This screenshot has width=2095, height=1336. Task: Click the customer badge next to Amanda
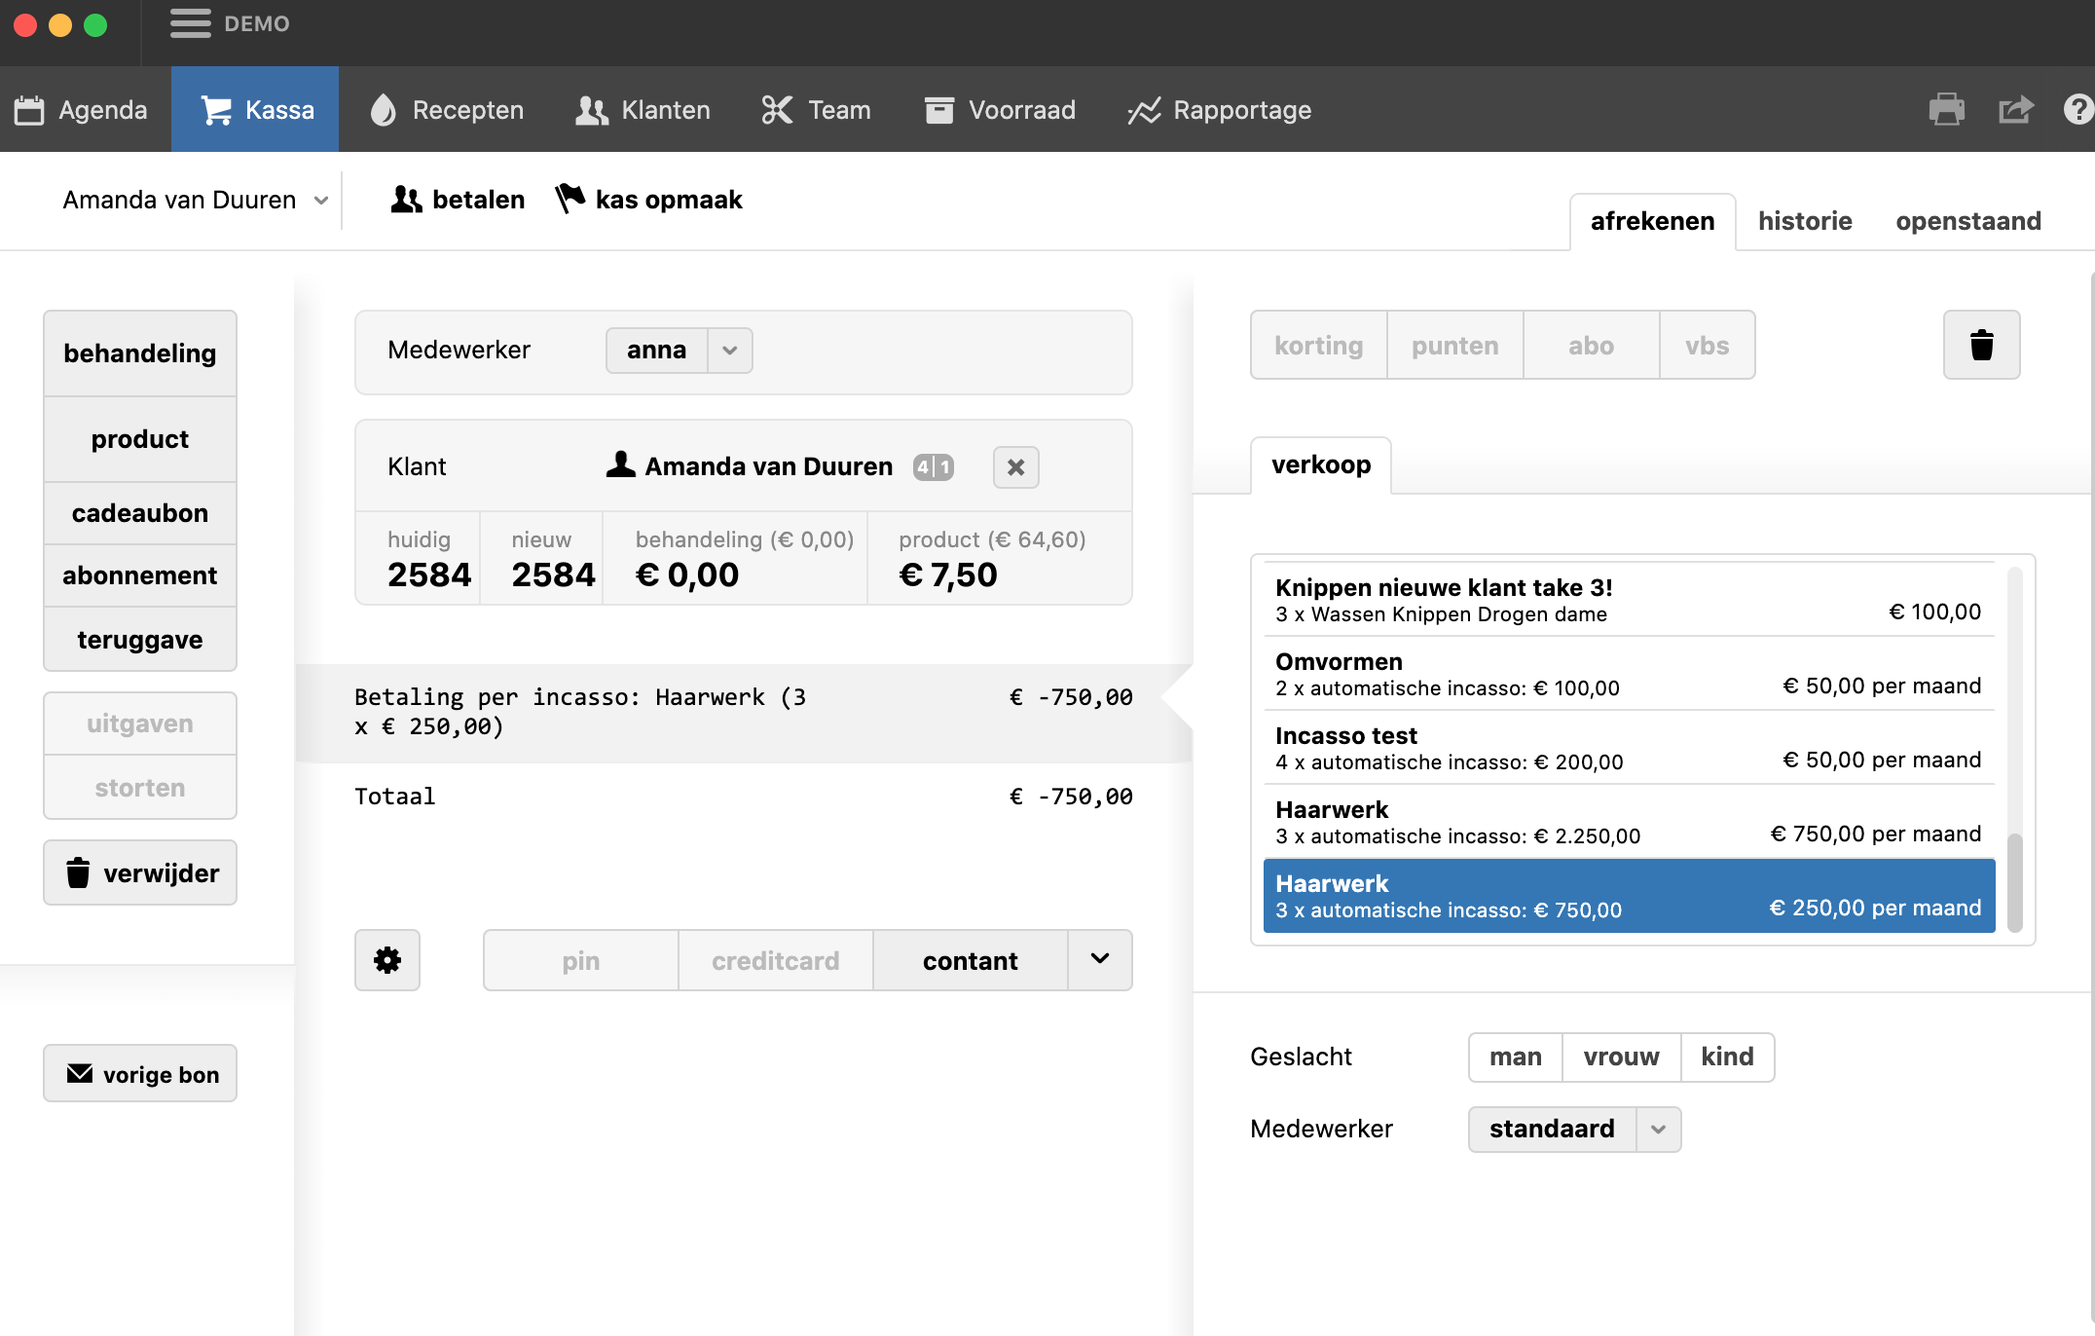[x=933, y=467]
